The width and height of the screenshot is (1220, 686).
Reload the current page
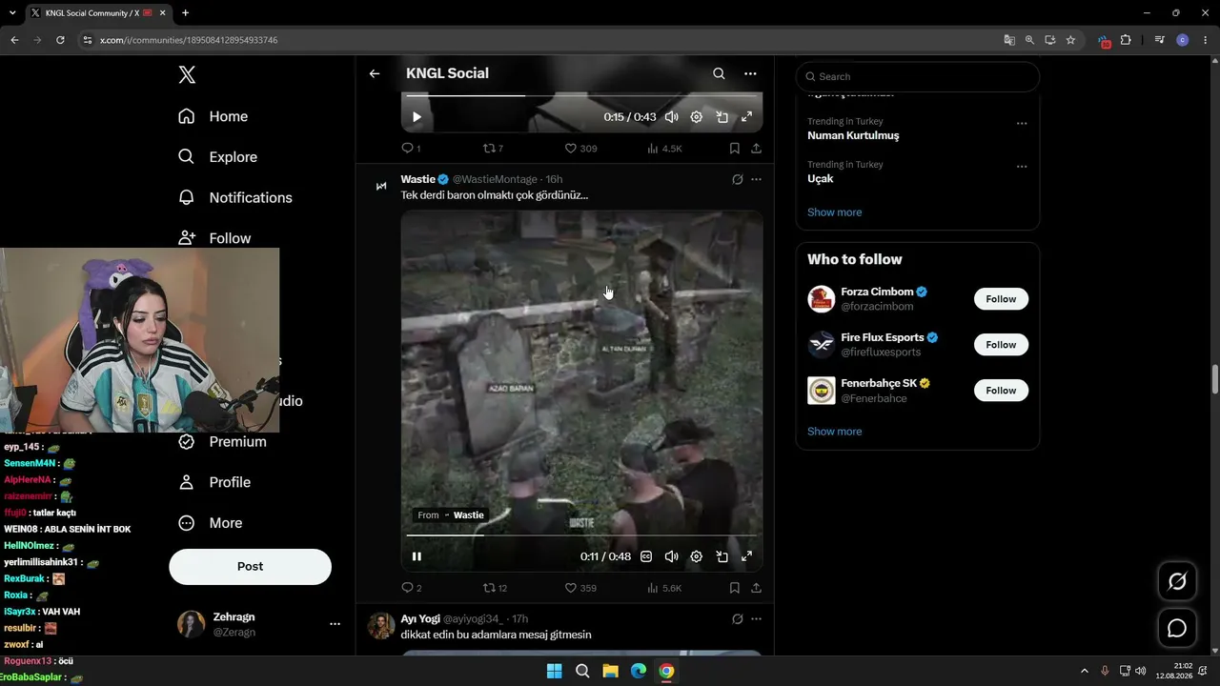60,40
